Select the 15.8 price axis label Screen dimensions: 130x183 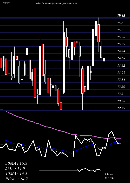(x=120, y=23)
